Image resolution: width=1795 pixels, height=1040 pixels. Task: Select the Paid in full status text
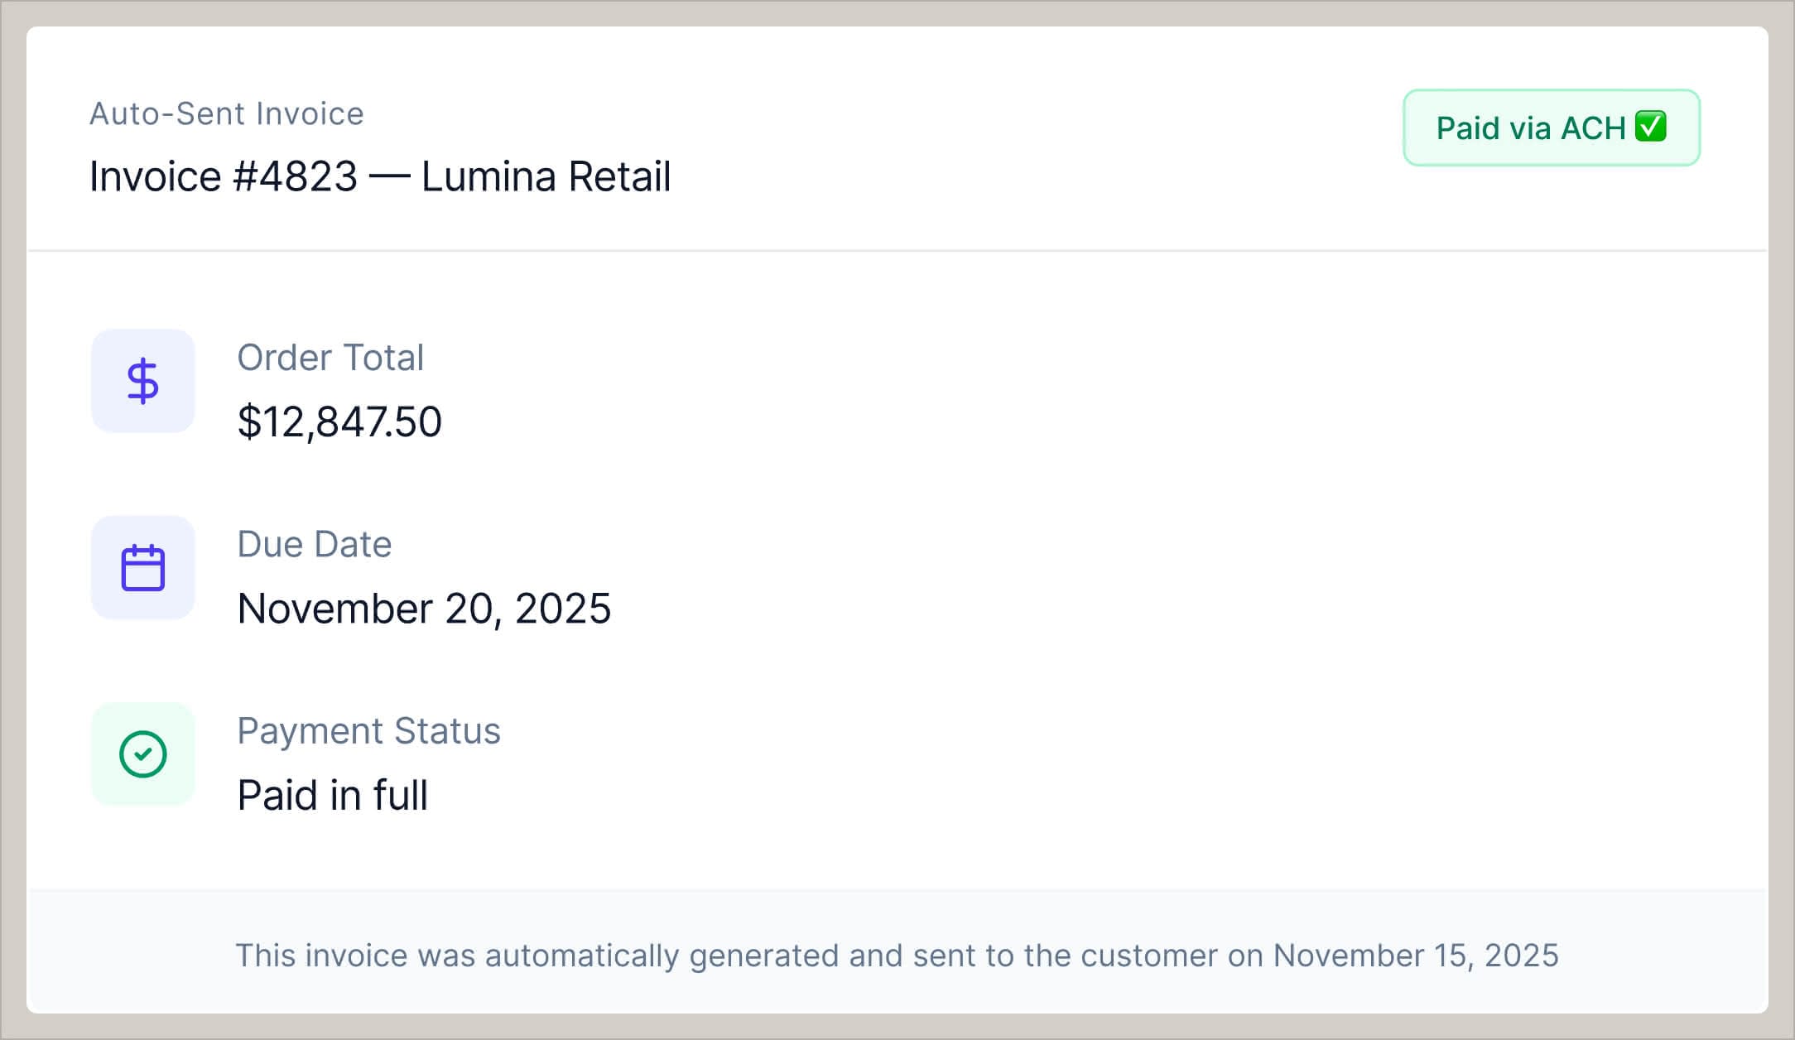click(333, 794)
